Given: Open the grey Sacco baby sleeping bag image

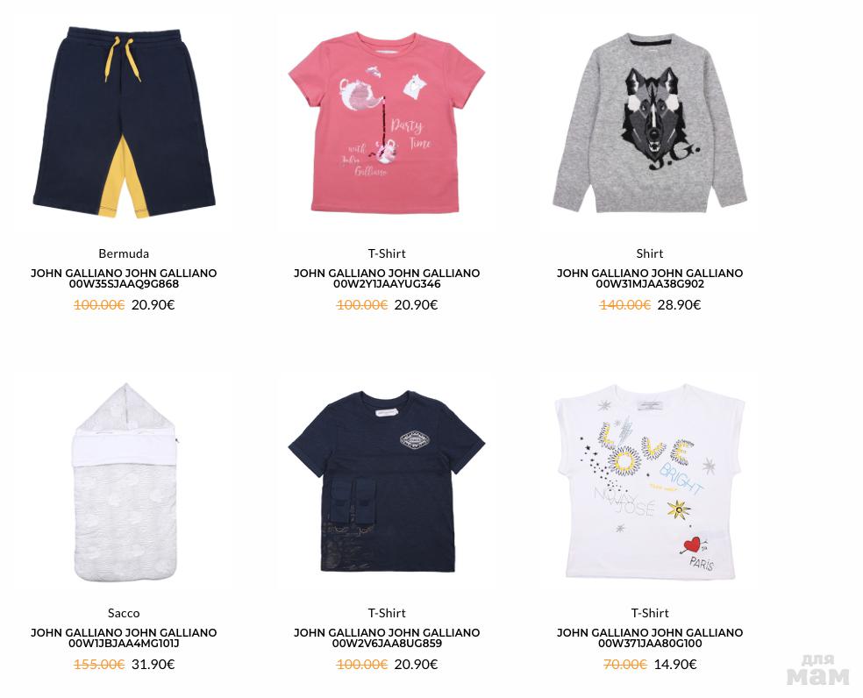Looking at the screenshot, I should (125, 482).
